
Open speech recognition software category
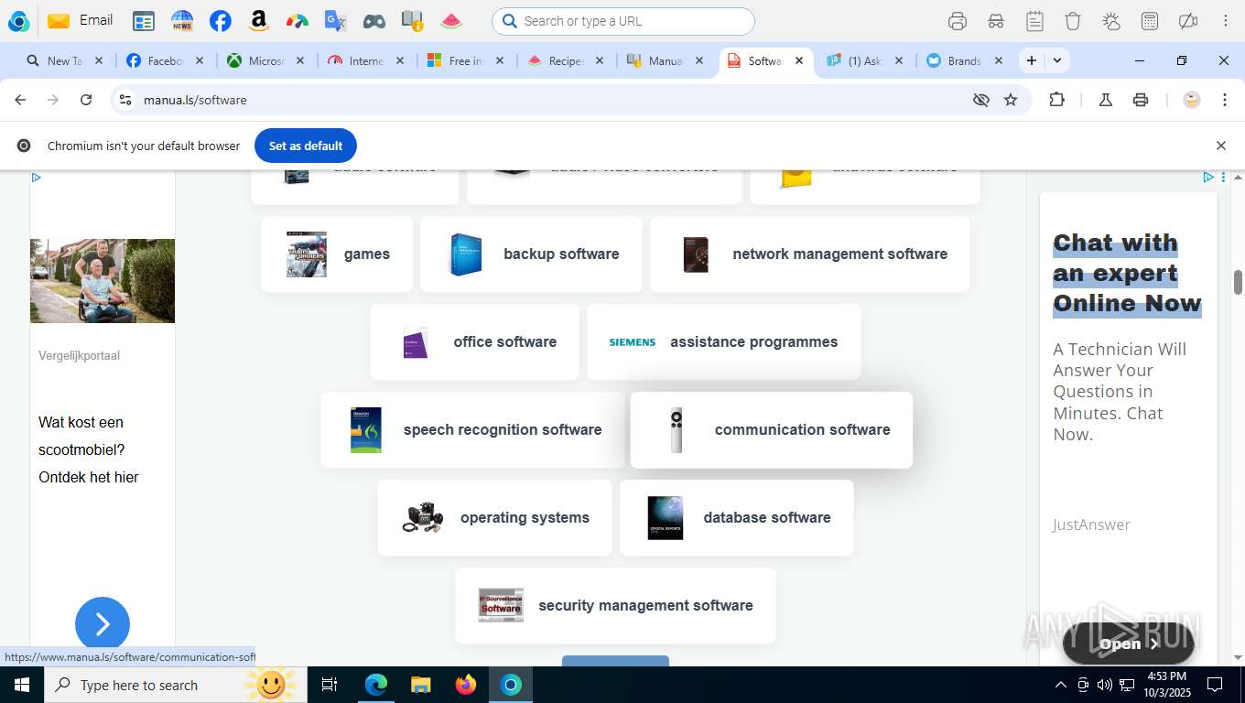[x=472, y=430]
